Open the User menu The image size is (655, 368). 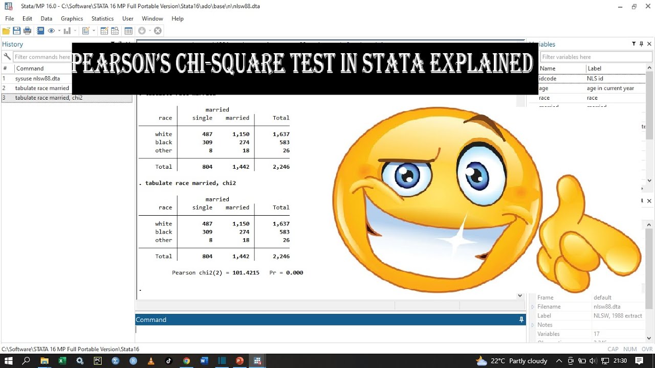tap(128, 18)
